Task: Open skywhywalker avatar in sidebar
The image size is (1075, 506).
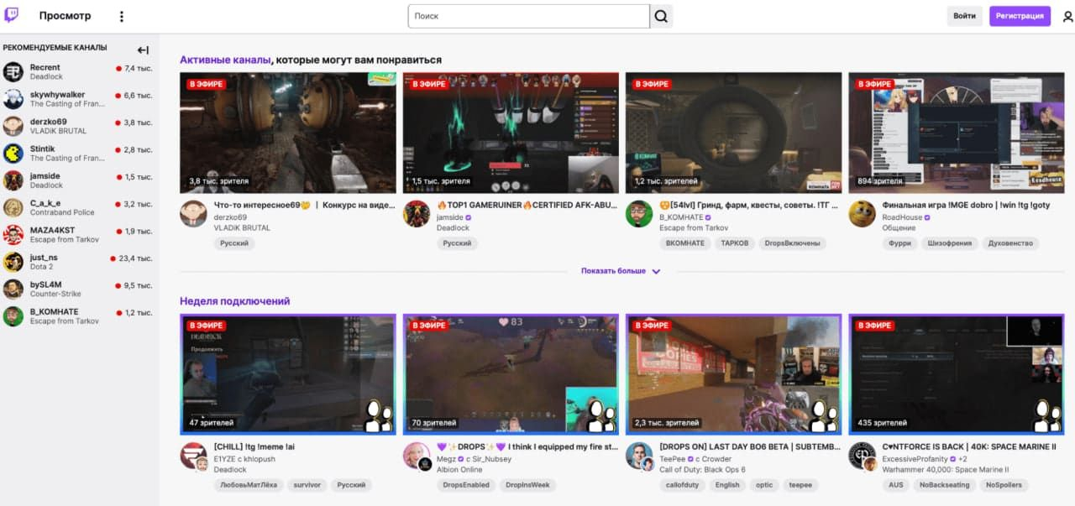Action: 13,99
